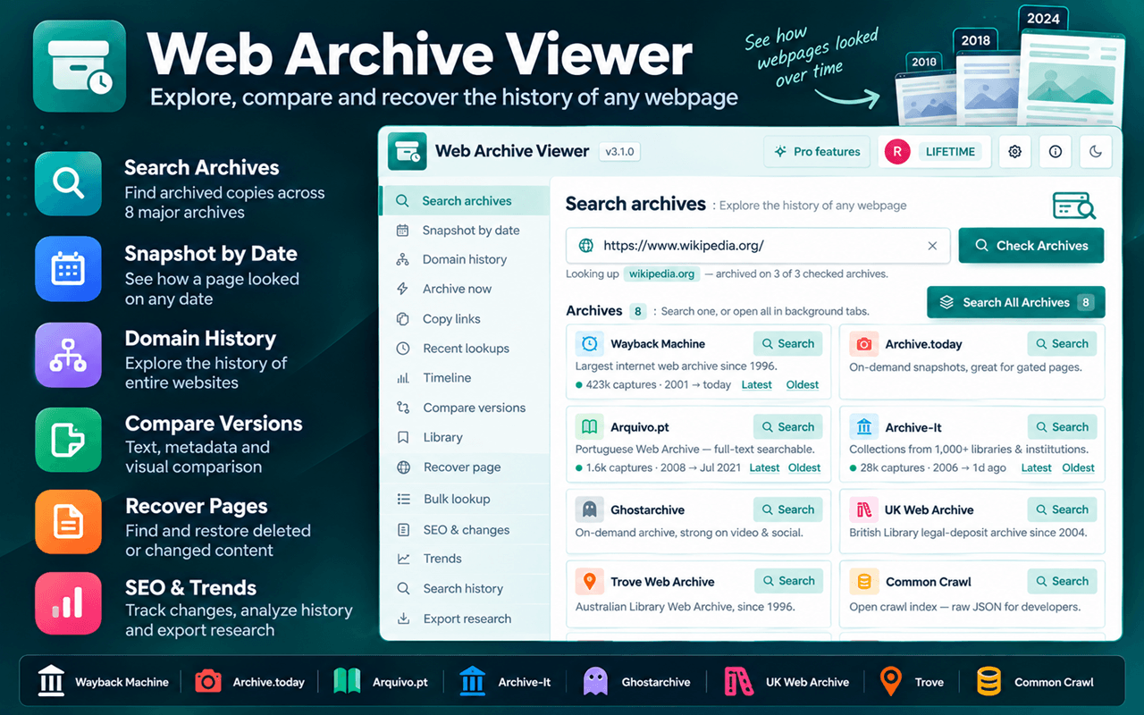
Task: Search the Archive-It archive
Action: pos(1062,427)
